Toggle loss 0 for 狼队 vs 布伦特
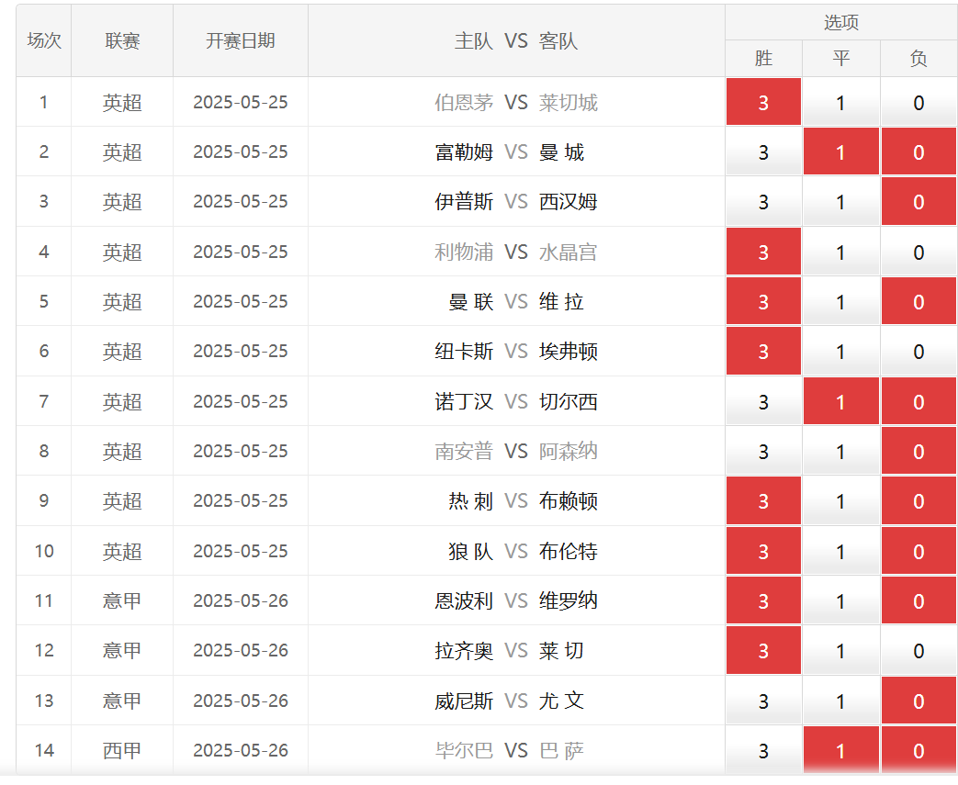Image resolution: width=958 pixels, height=785 pixels. coord(919,551)
